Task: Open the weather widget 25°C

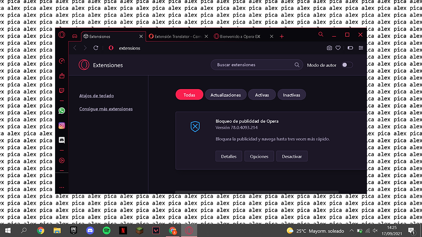Action: [315, 231]
